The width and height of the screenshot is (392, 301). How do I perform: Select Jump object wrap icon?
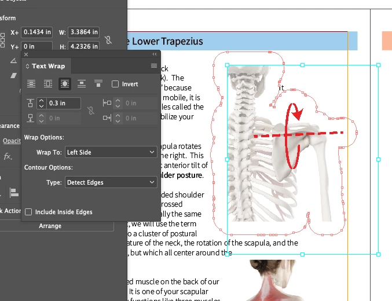[x=82, y=84]
